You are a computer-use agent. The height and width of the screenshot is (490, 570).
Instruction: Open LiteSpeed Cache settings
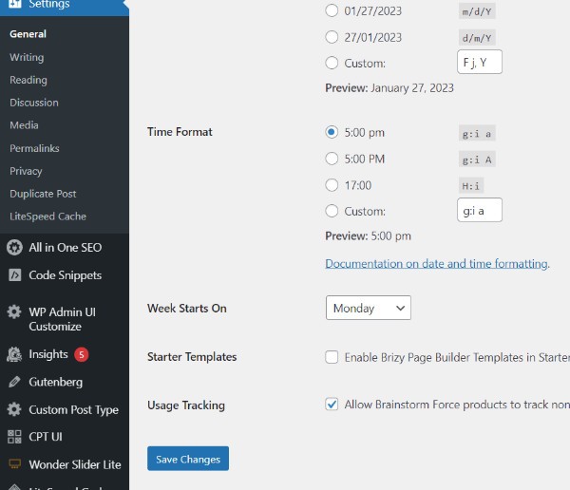tap(48, 217)
